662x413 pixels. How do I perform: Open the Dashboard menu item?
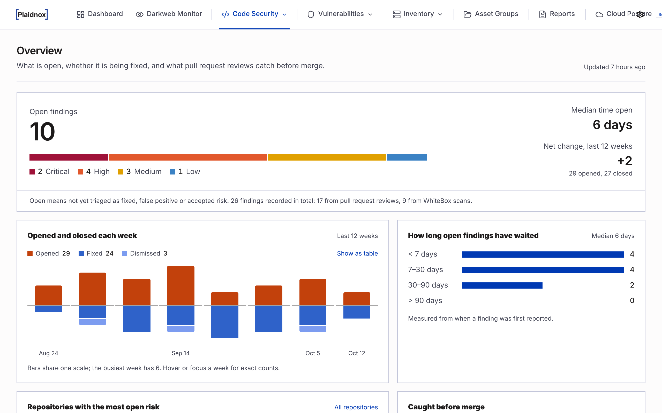(x=100, y=14)
